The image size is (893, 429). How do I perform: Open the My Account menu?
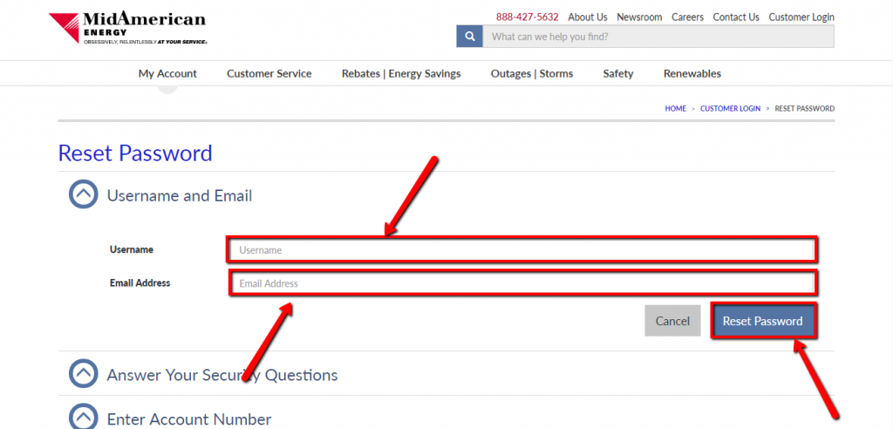(x=167, y=73)
